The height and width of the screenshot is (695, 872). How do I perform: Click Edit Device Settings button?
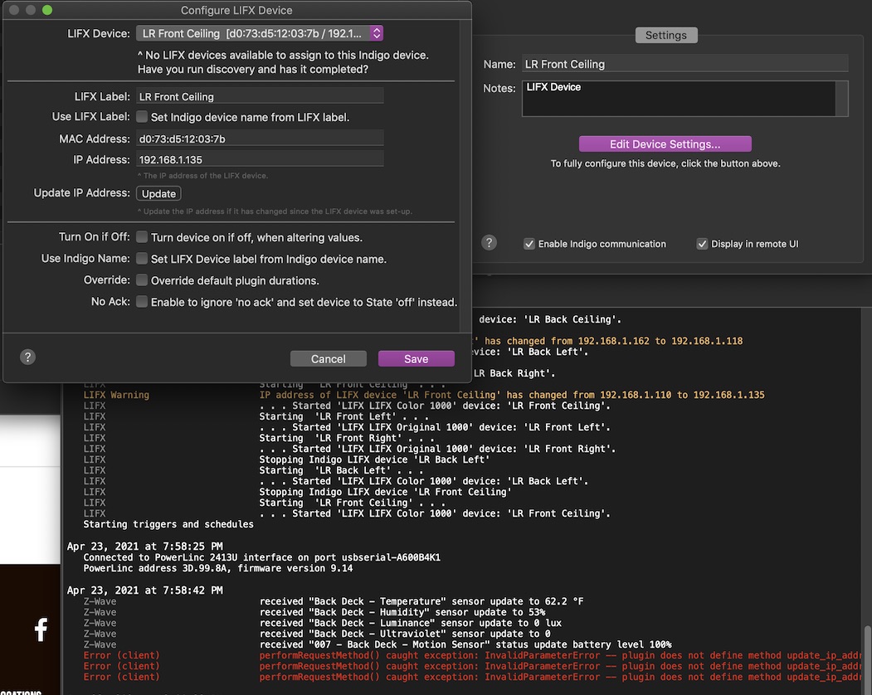click(x=665, y=144)
